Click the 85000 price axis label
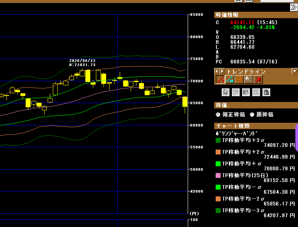This screenshot has width=298, height=227. point(196,15)
